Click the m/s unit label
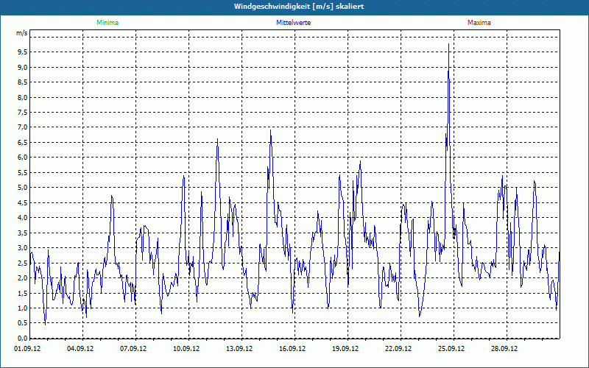This screenshot has width=589, height=368. tap(21, 34)
